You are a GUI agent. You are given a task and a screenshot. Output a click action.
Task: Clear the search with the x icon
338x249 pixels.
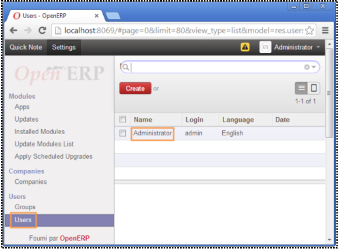point(307,67)
